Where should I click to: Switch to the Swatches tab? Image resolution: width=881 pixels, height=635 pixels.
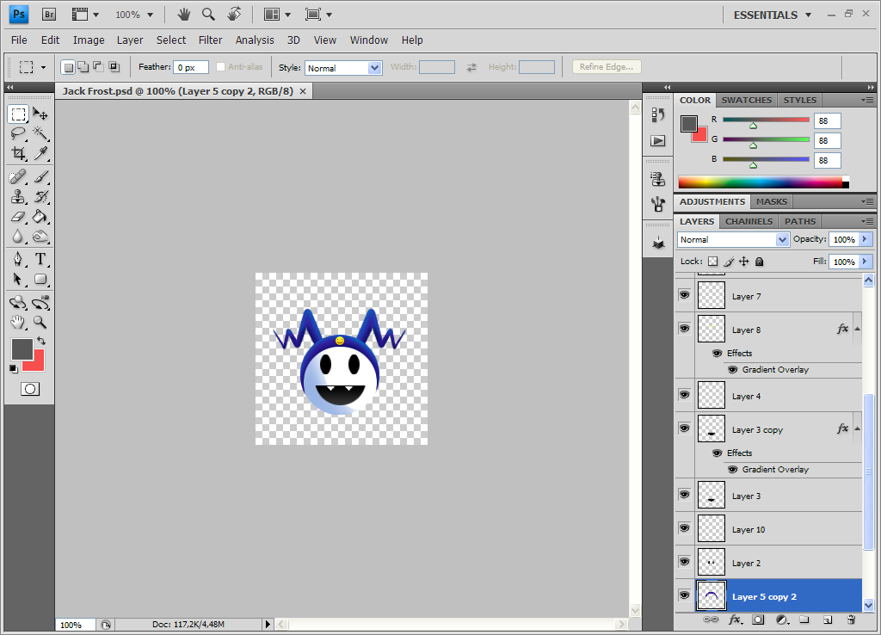pyautogui.click(x=746, y=100)
